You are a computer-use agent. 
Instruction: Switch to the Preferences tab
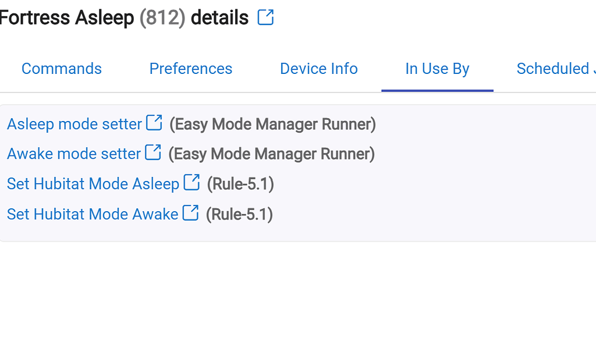coord(190,69)
